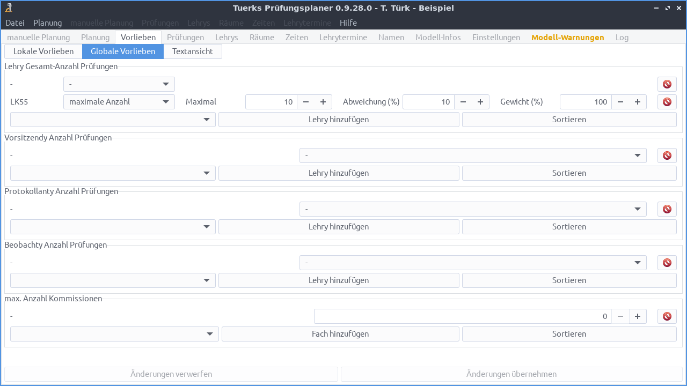The height and width of the screenshot is (386, 687).
Task: Delete the max. Anzahl Kommissionen entry
Action: pos(667,316)
